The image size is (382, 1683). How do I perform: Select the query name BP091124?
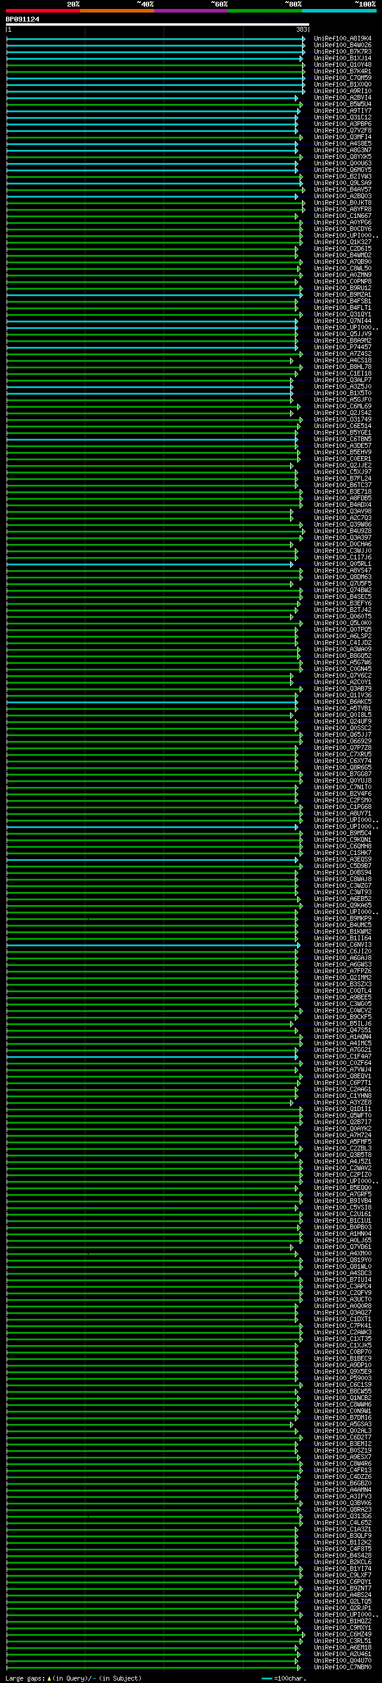pos(23,20)
